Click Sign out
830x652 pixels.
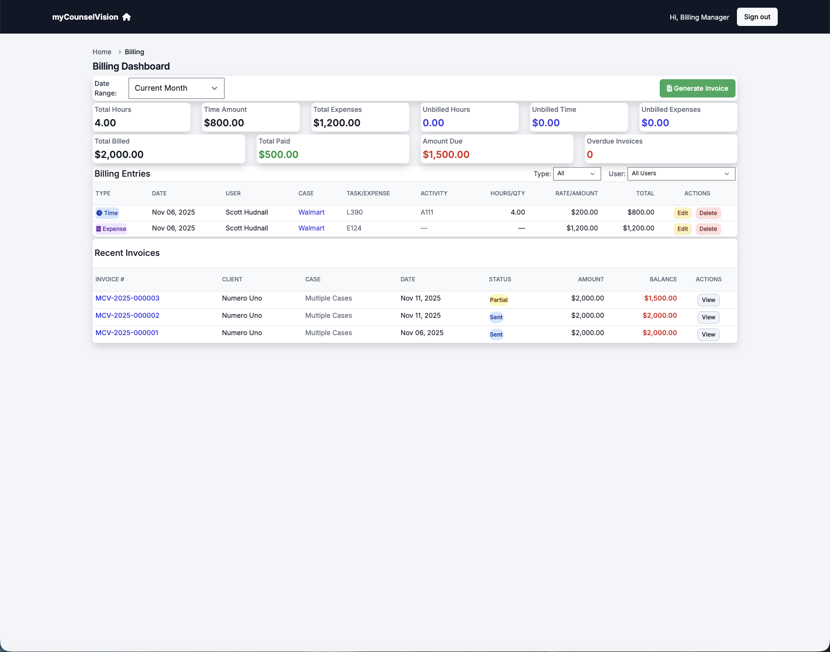[757, 16]
